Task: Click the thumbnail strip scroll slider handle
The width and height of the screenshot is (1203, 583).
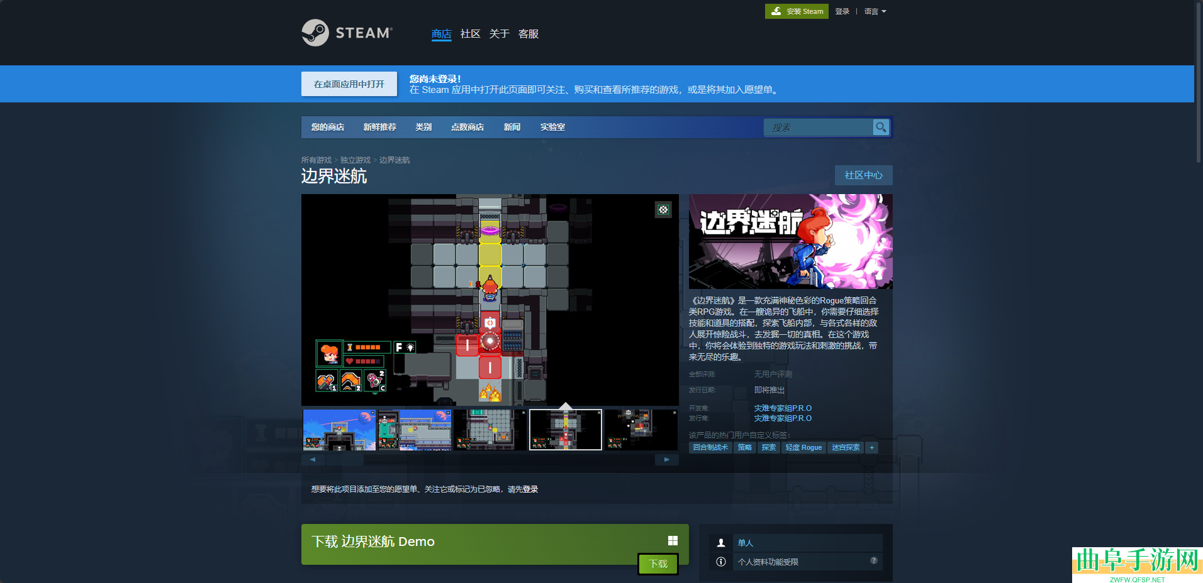Action: click(x=345, y=459)
